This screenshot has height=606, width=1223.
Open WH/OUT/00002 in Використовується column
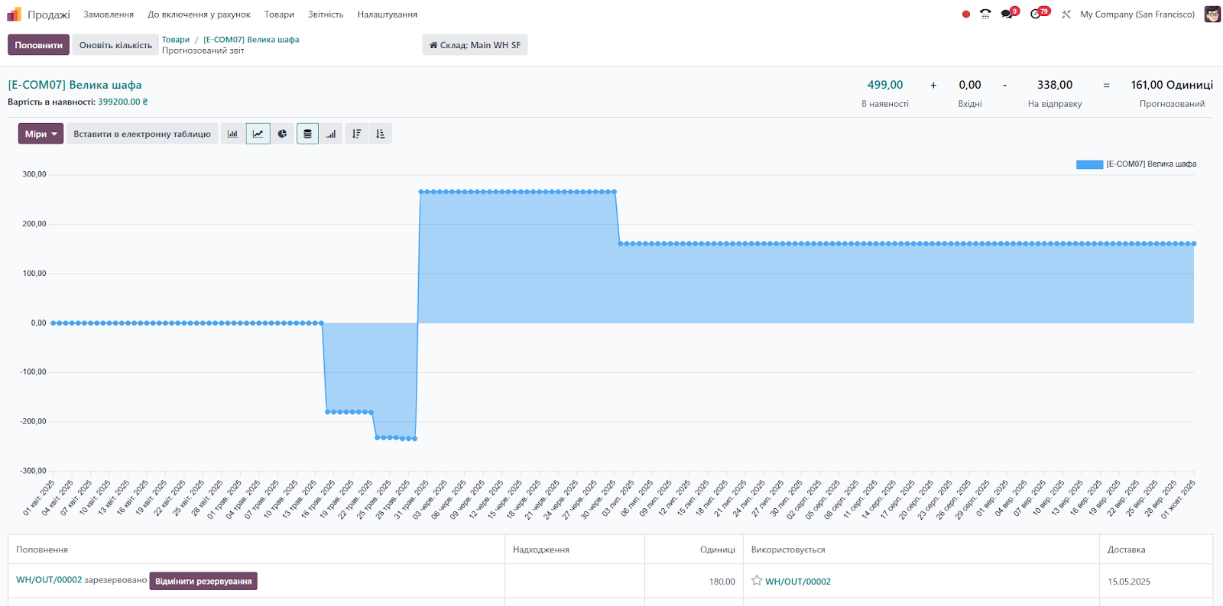click(798, 582)
